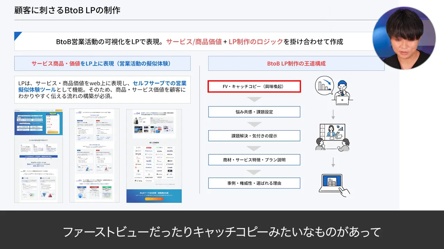Click the site logo in the first LP thumbnail header
The image size is (444, 249).
point(17,110)
